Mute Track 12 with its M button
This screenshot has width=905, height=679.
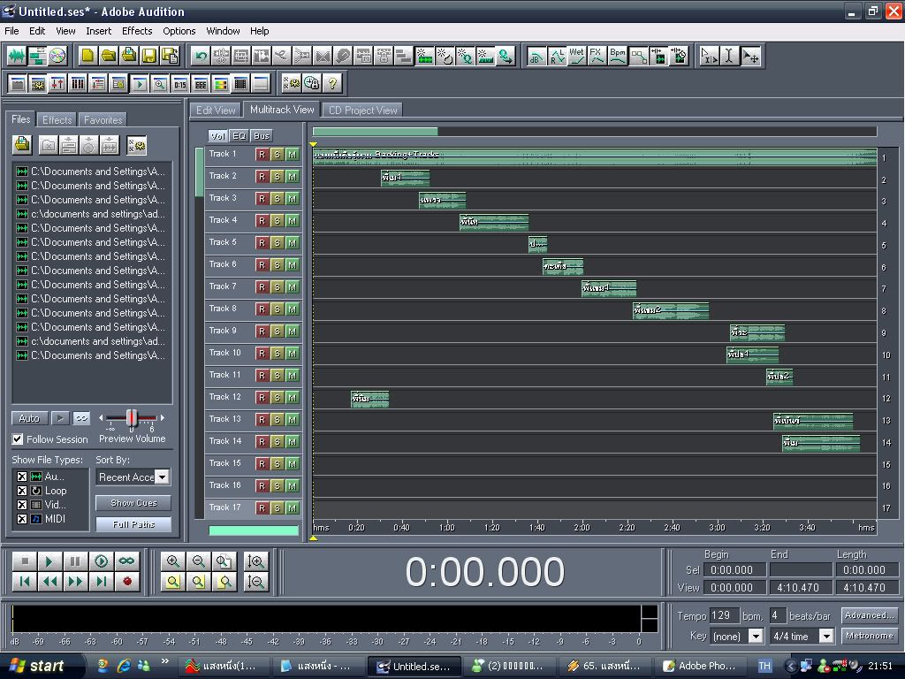point(293,398)
